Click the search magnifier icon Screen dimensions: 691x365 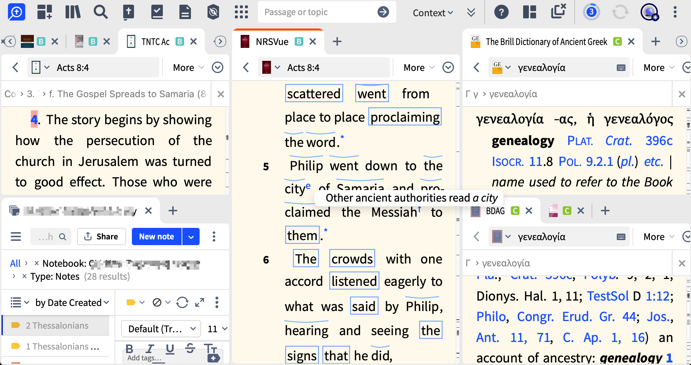(101, 12)
